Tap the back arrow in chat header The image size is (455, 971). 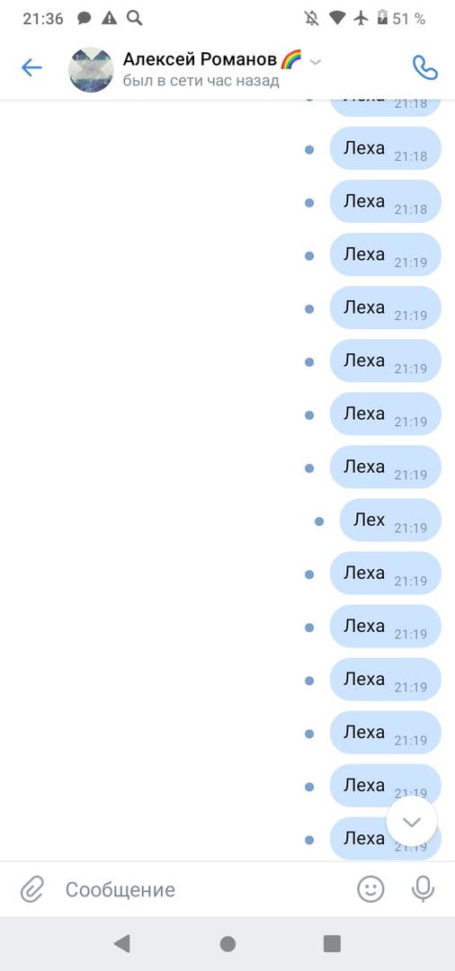(31, 67)
